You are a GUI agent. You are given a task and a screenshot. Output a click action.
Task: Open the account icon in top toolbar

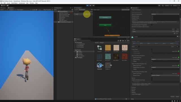coord(2,5)
